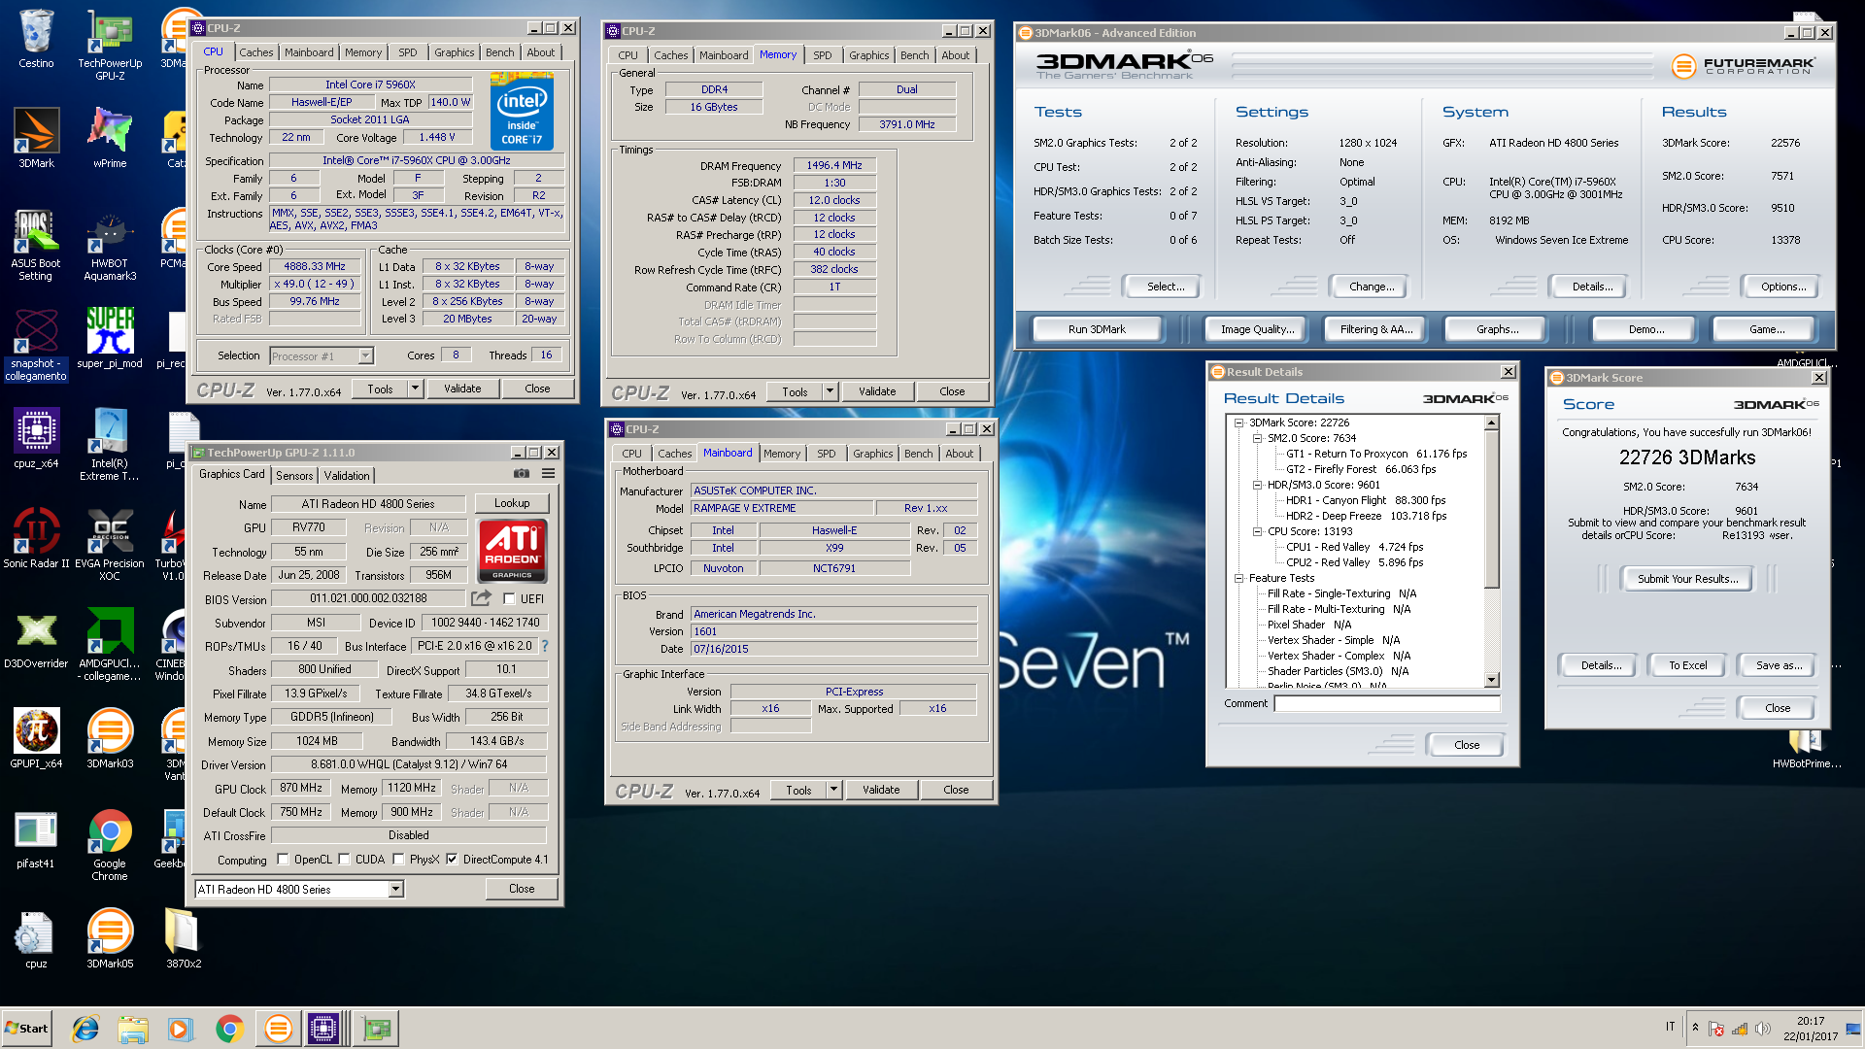The height and width of the screenshot is (1049, 1865).
Task: Launch the Google Chrome desktop shortcut
Action: click(x=110, y=845)
